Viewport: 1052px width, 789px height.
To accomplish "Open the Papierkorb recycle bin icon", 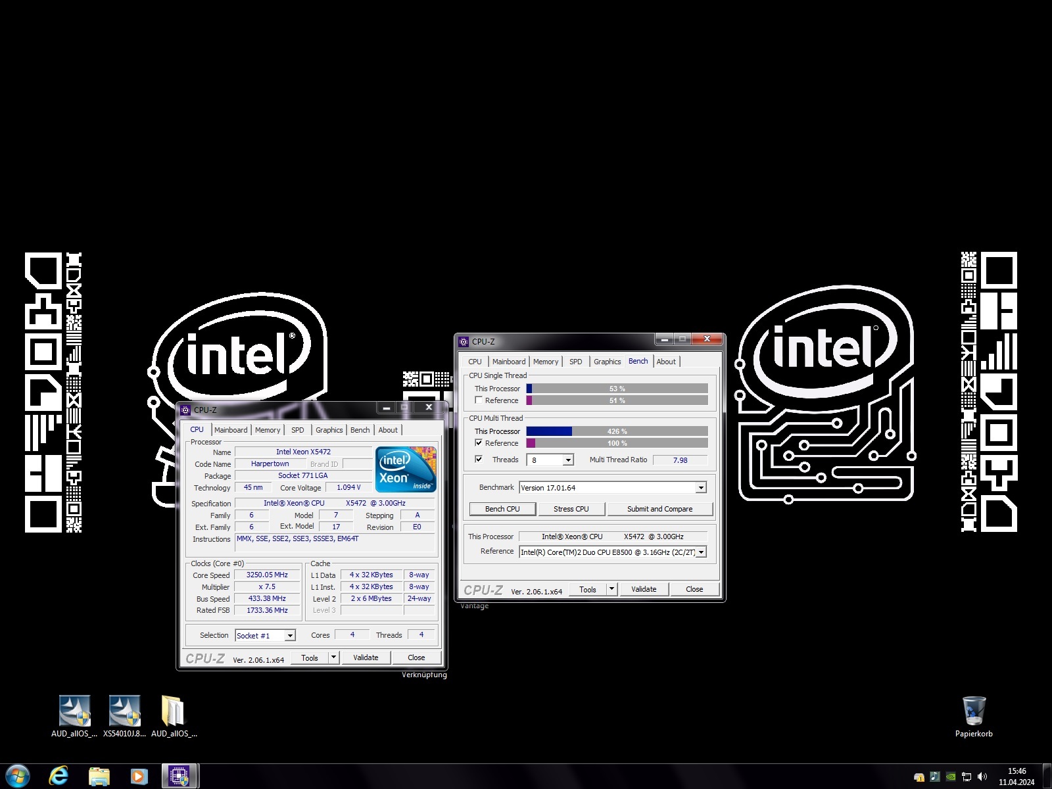I will click(x=973, y=711).
